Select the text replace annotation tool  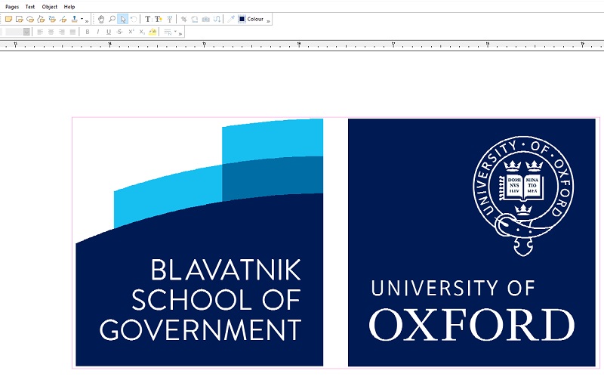[52, 19]
